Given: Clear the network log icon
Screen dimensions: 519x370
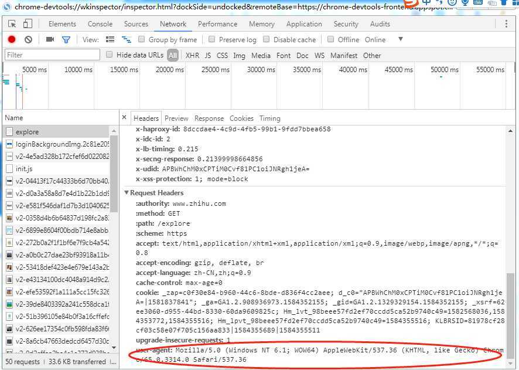Looking at the screenshot, I should [29, 39].
